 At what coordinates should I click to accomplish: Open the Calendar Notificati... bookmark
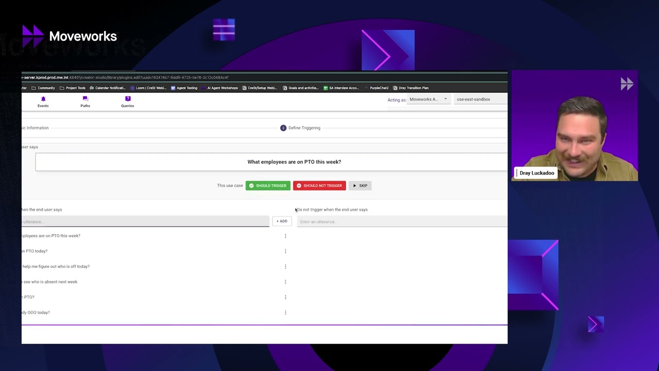pyautogui.click(x=108, y=88)
